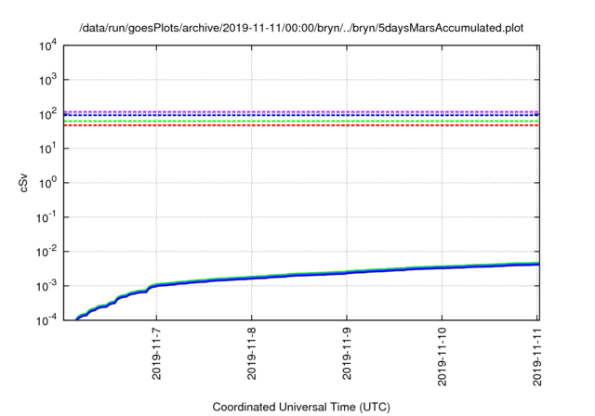The image size is (595, 416).
Task: Select the 10^3 y-axis label
Action: click(x=48, y=80)
